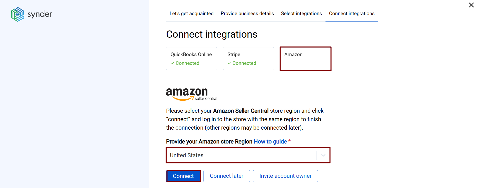This screenshot has height=188, width=479.
Task: Select the Stripe integration card
Action: [x=248, y=59]
